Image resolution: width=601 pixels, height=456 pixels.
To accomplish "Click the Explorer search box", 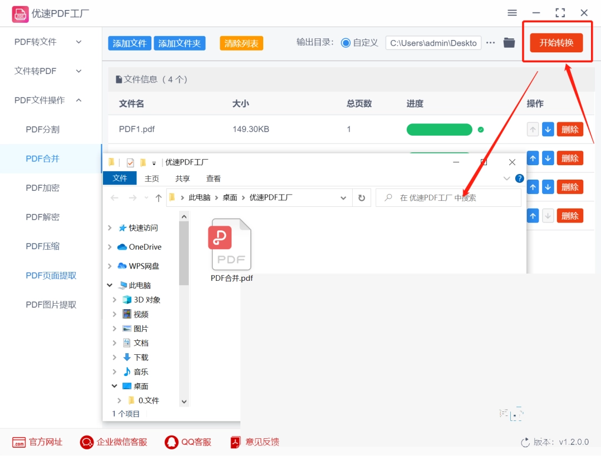I will tap(448, 198).
